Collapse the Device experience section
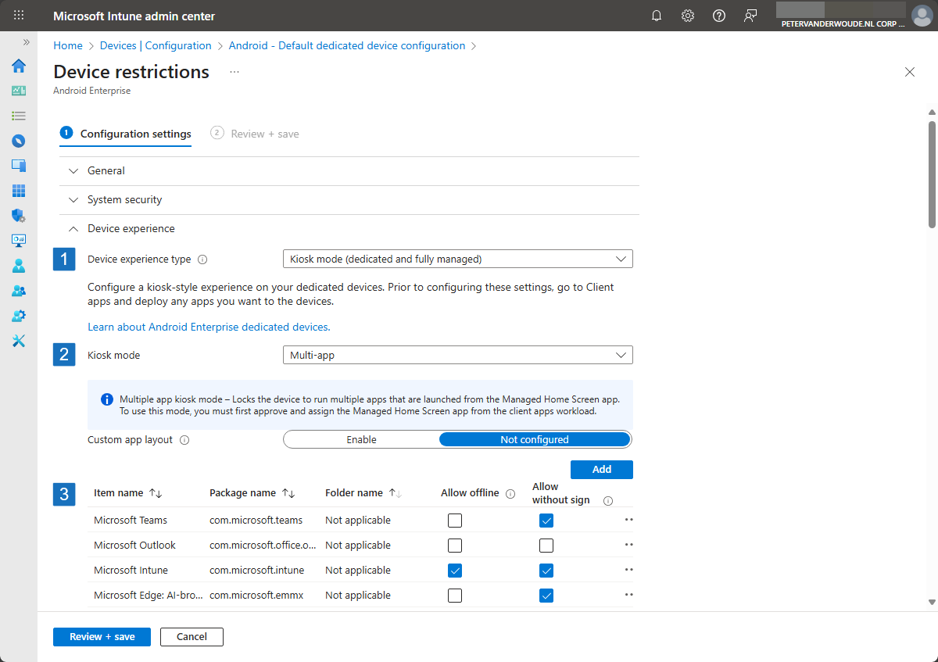The width and height of the screenshot is (938, 662). [x=349, y=228]
